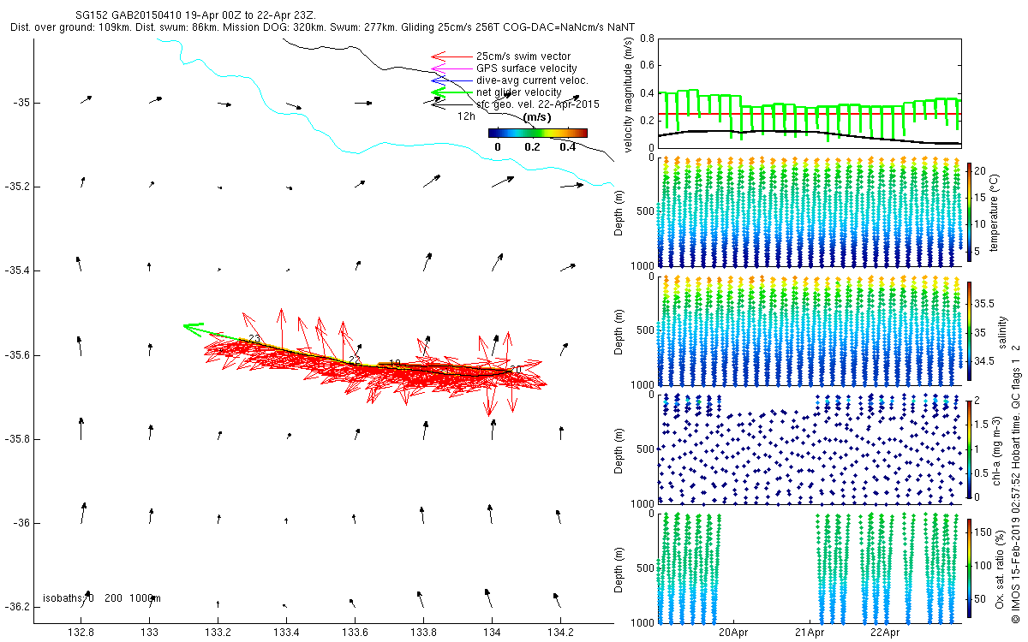This screenshot has width=1028, height=642.
Task: Click the 'chl-a (mg m-3)' color bar label
Action: click(x=995, y=449)
